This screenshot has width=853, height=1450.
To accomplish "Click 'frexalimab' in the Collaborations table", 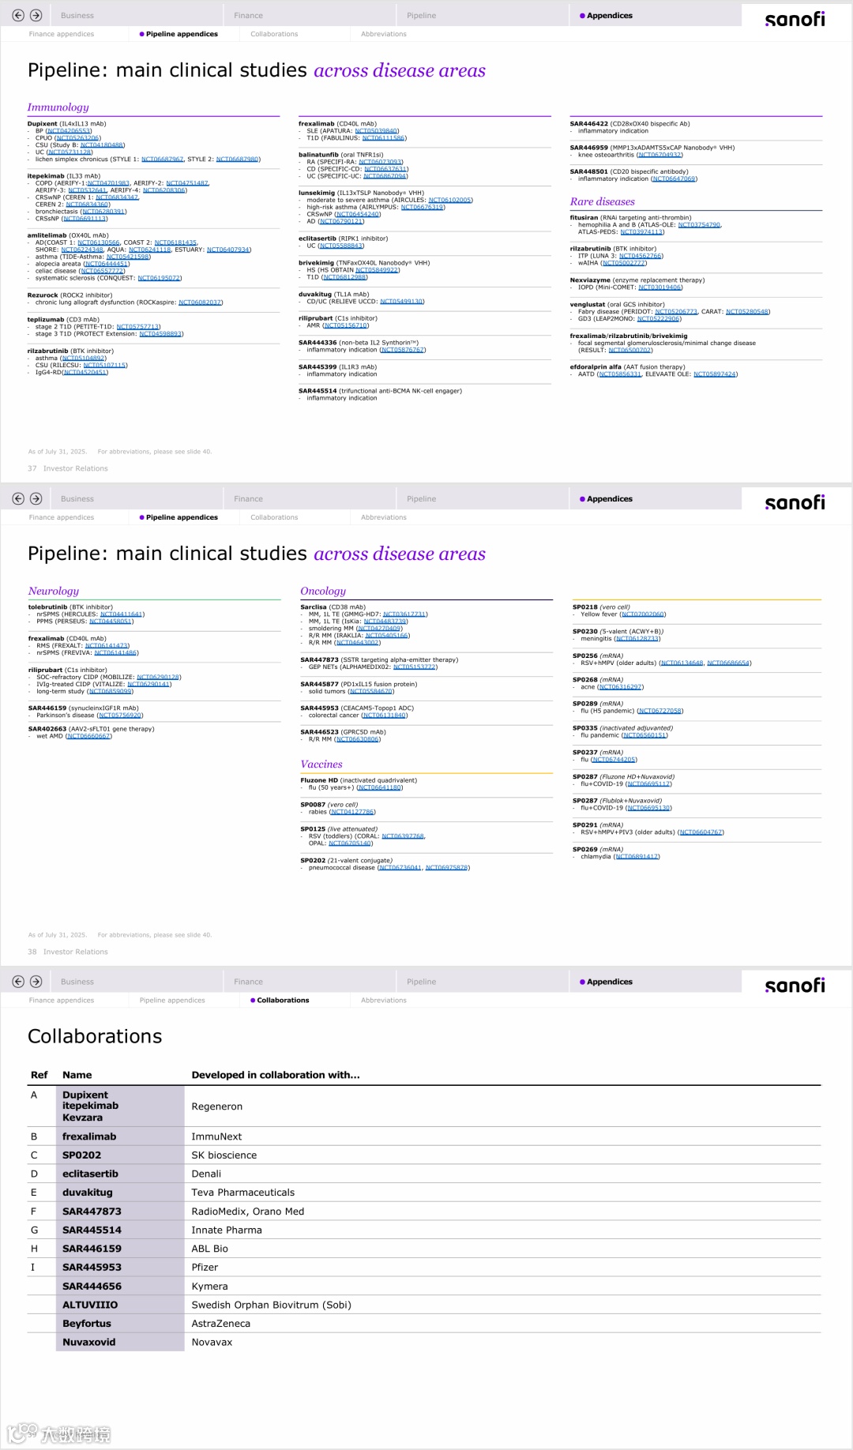I will coord(89,1136).
